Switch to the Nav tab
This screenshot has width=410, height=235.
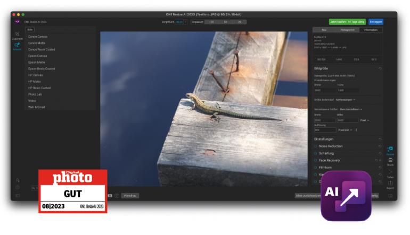[x=324, y=30]
